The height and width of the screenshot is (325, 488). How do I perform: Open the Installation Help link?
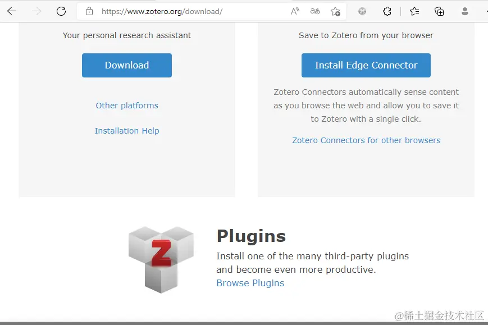click(127, 131)
